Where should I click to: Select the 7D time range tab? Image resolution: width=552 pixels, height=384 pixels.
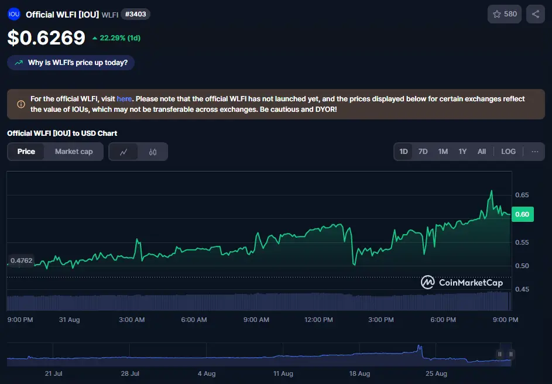(423, 152)
